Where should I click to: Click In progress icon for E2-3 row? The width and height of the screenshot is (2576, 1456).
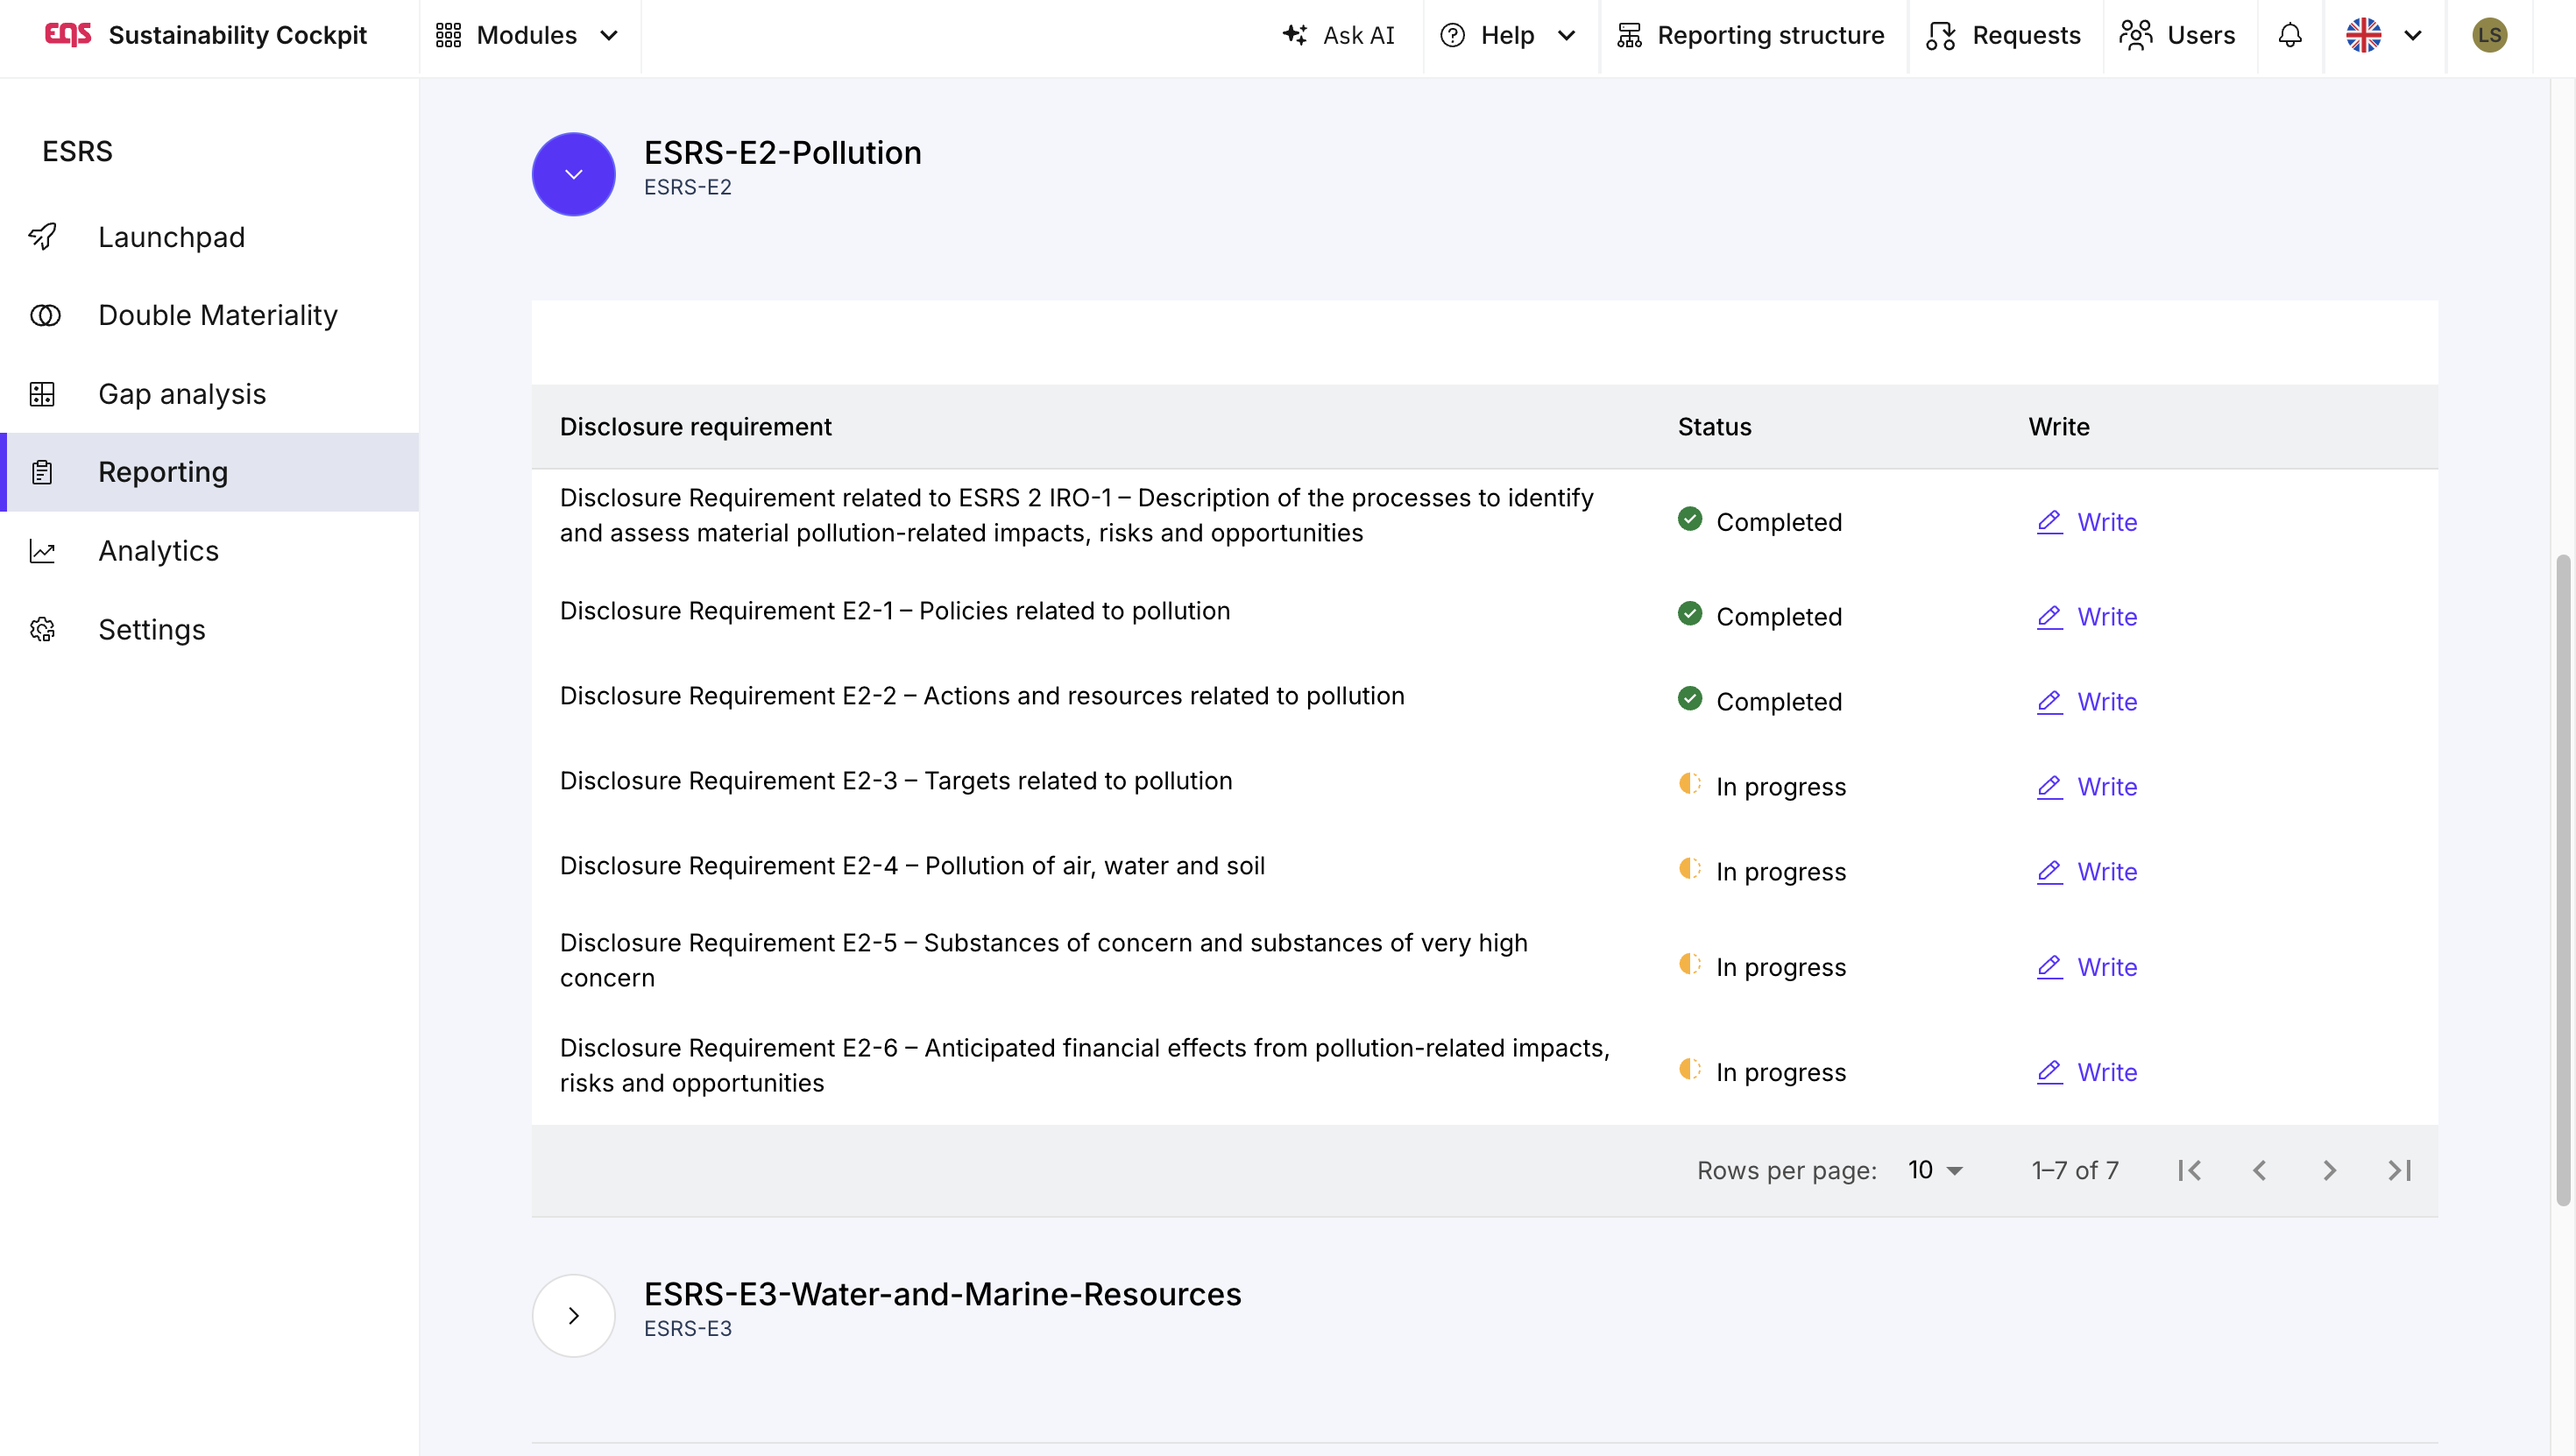pos(1690,783)
